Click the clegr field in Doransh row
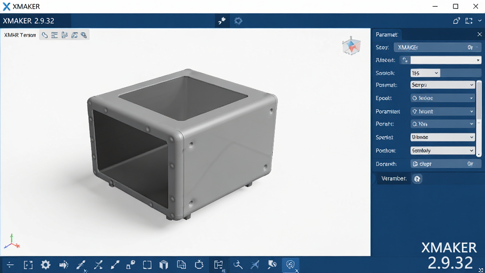 coord(446,164)
